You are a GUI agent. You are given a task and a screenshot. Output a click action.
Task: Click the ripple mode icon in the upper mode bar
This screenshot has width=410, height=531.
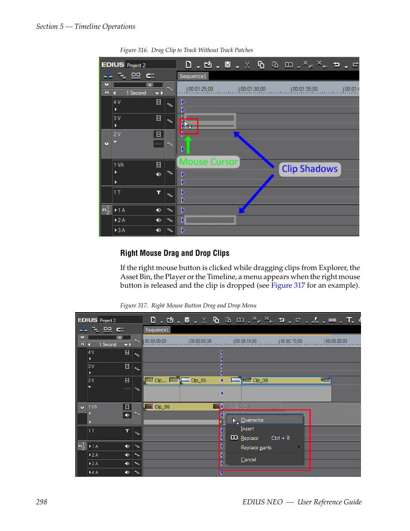coord(150,76)
